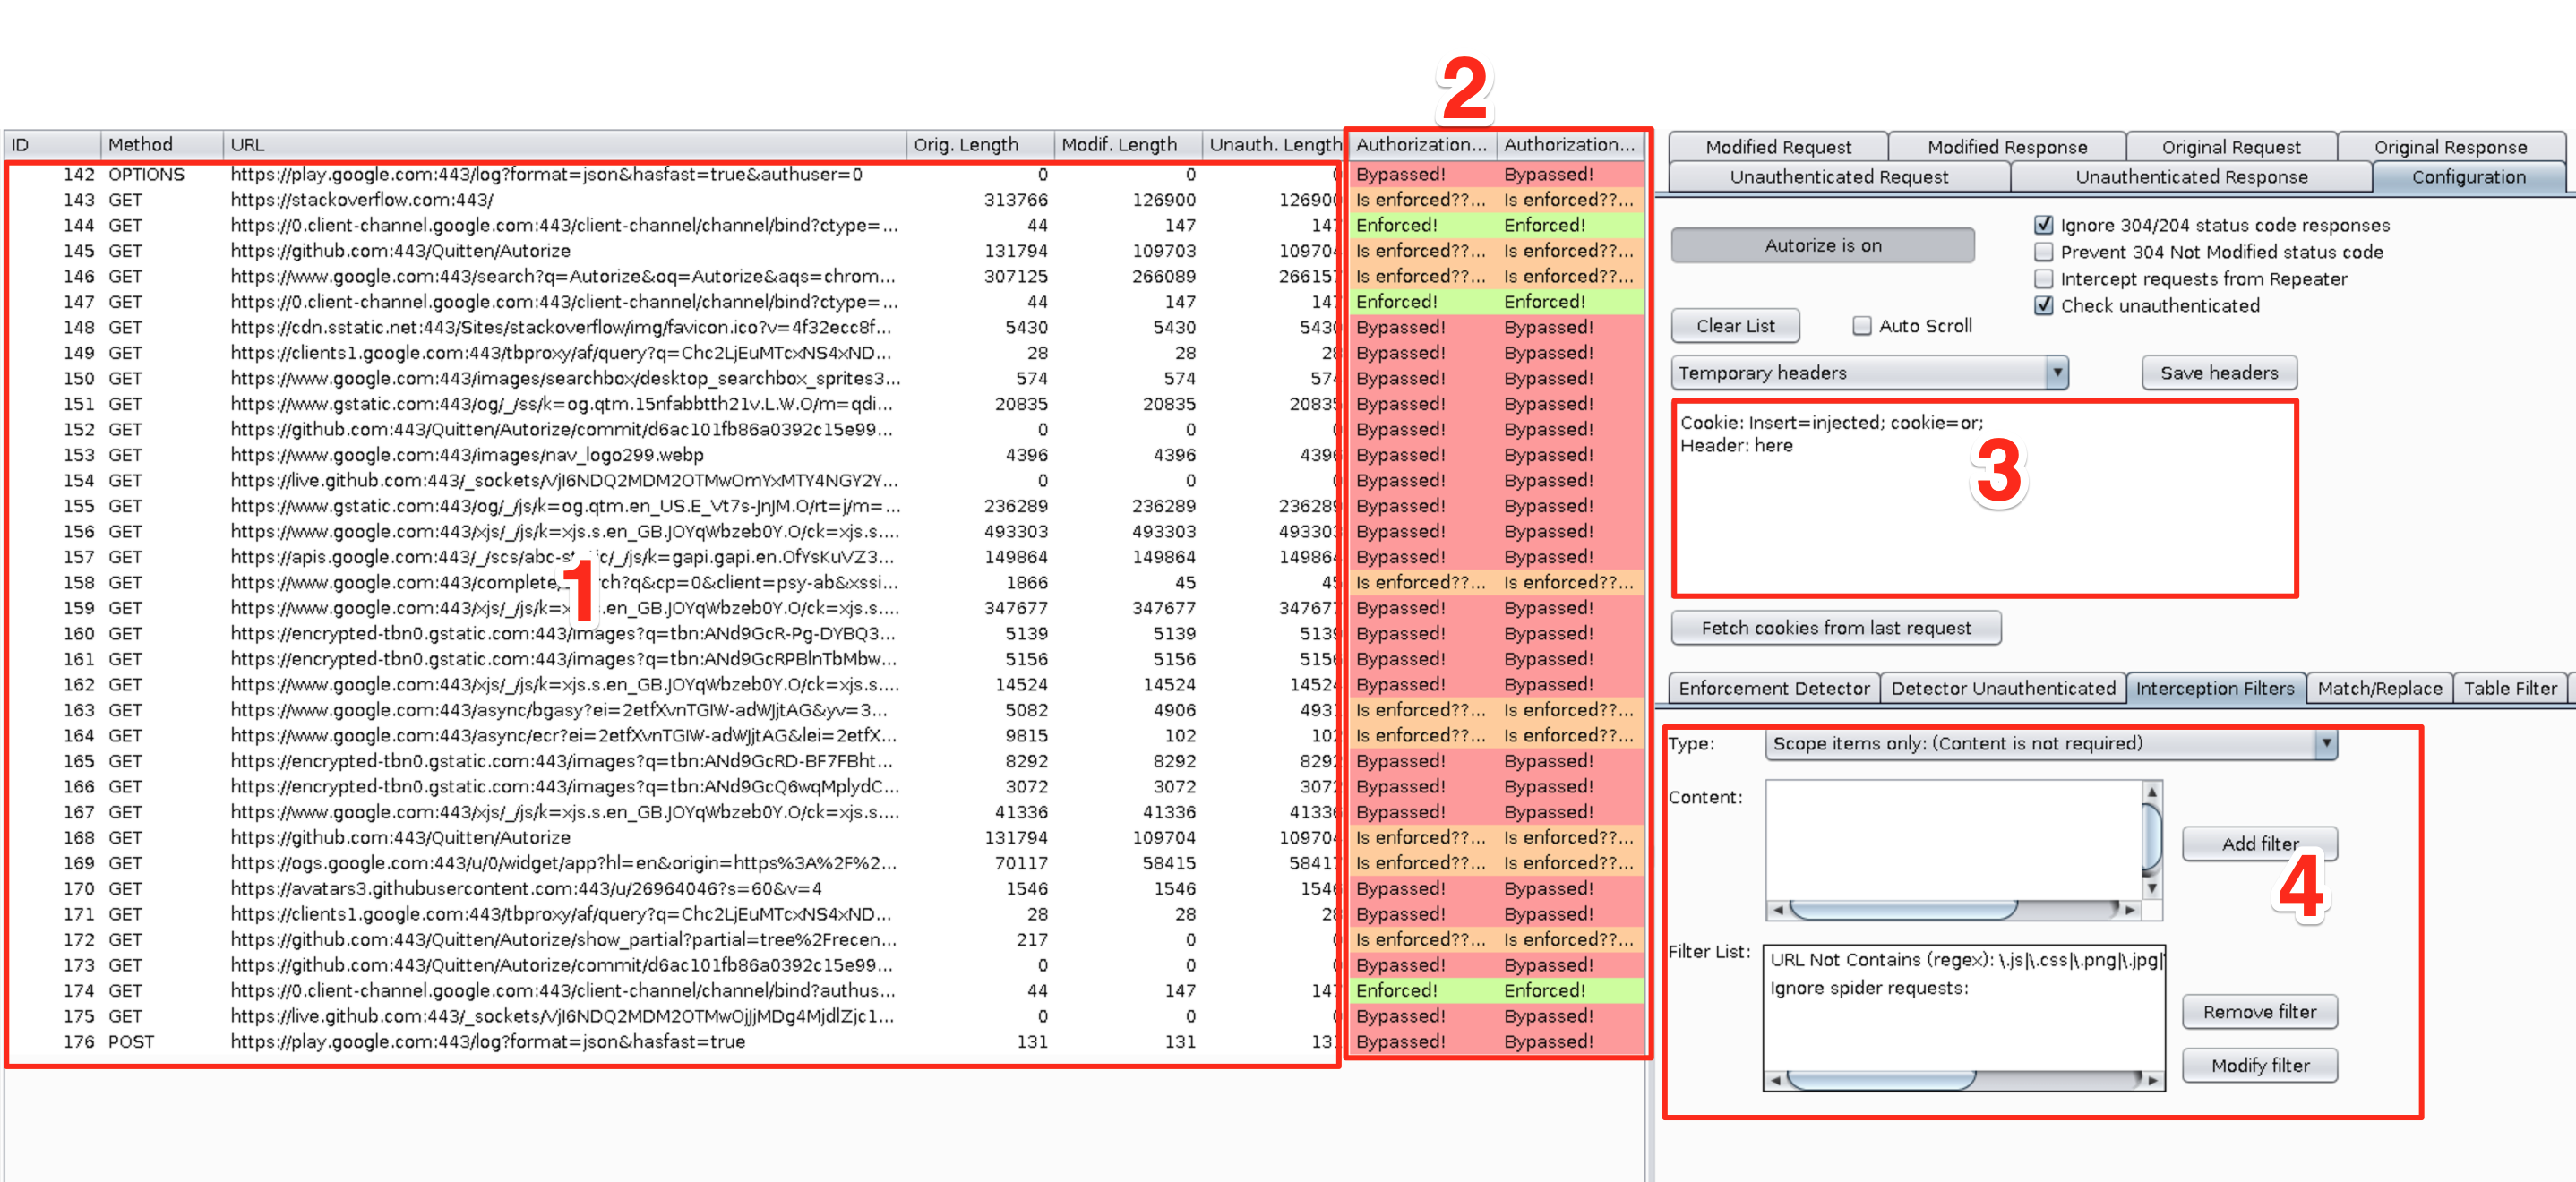Toggle Ignore 304/204 status code responses
The height and width of the screenshot is (1182, 2576).
pos(2043,225)
